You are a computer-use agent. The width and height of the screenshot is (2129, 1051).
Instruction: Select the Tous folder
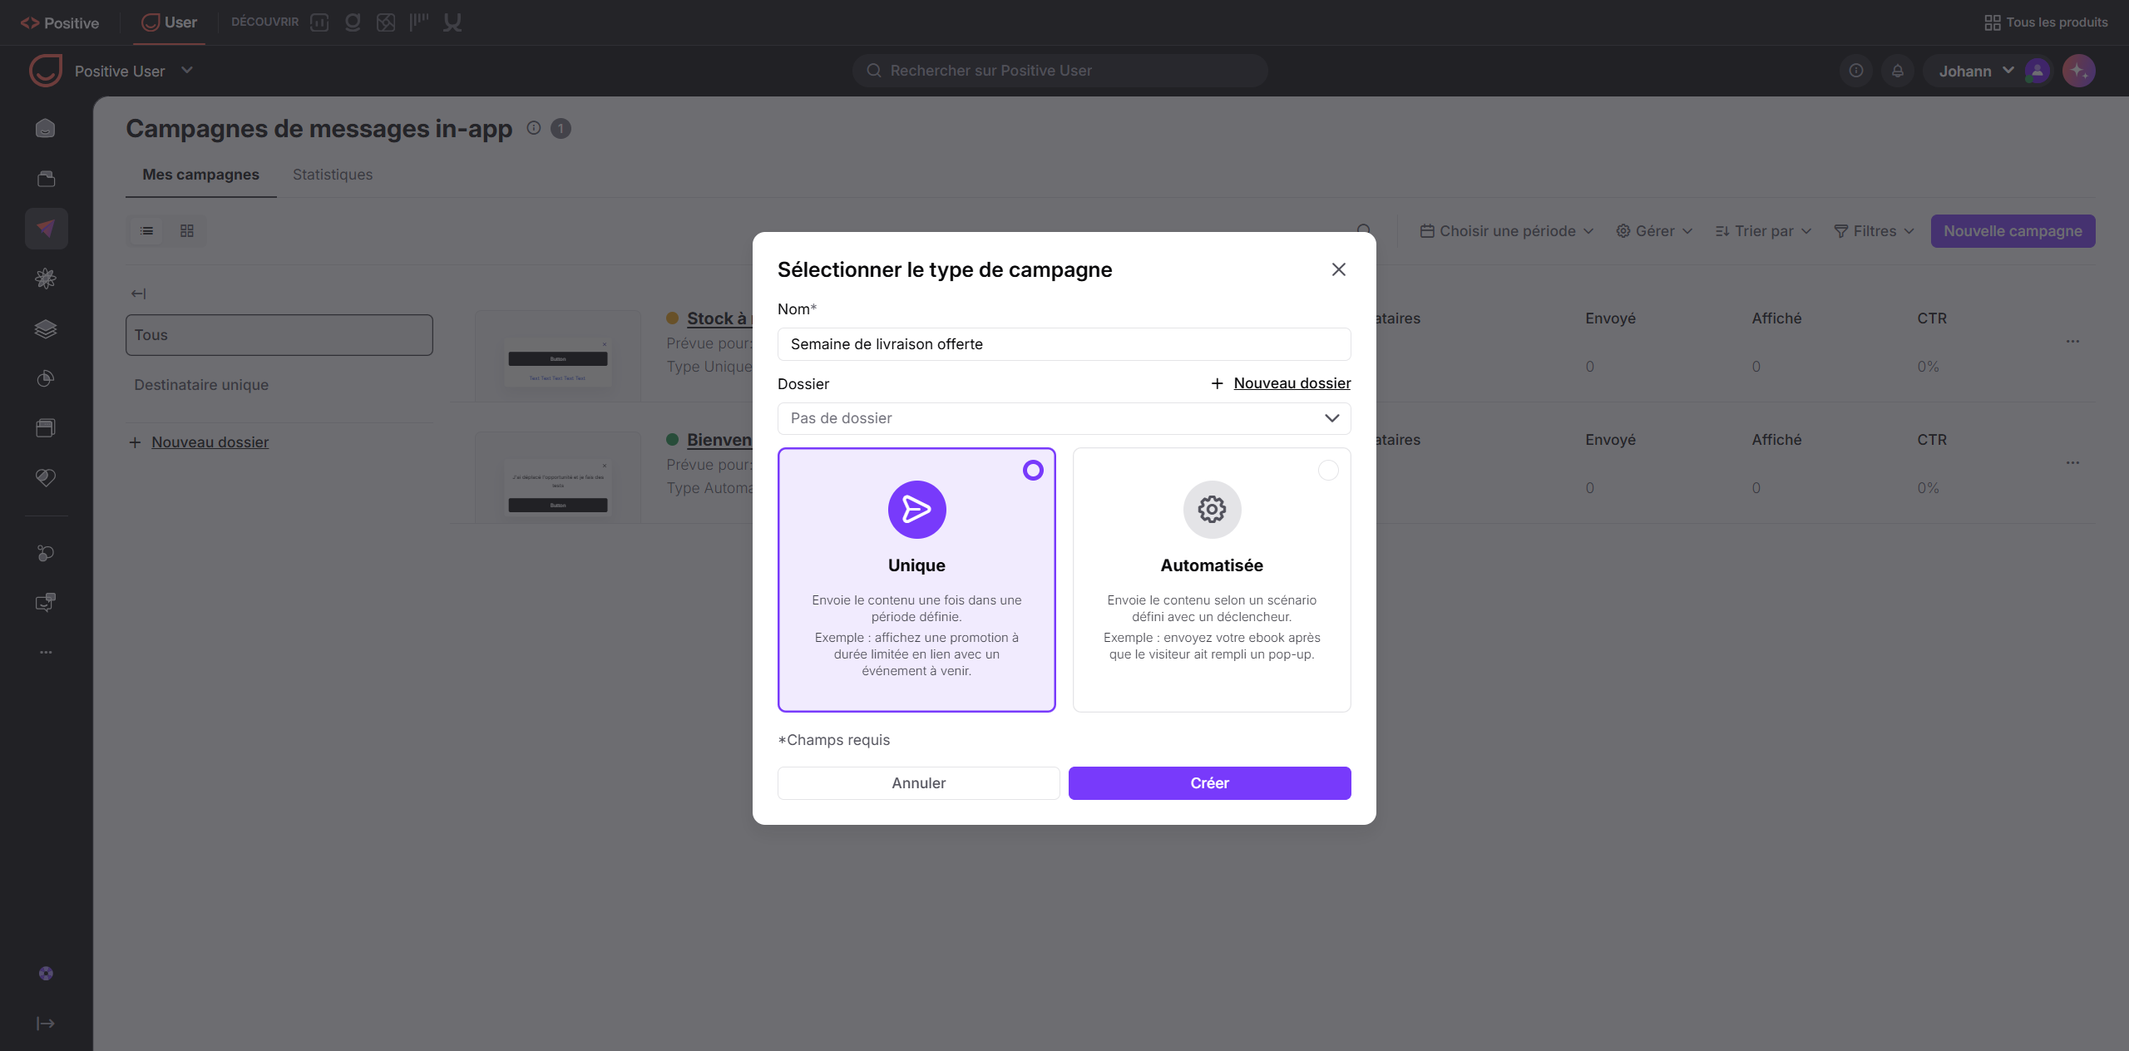[279, 335]
